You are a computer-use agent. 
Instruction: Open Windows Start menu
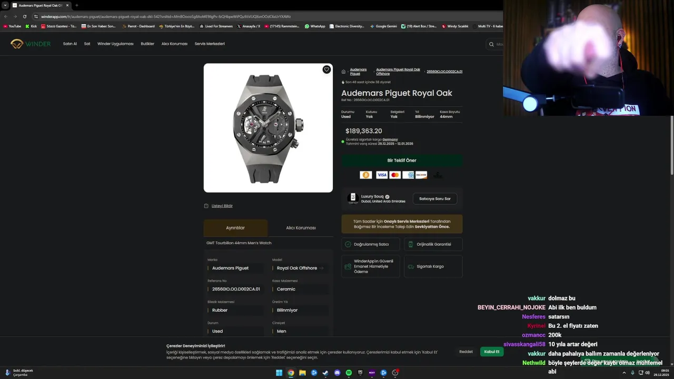pyautogui.click(x=279, y=373)
